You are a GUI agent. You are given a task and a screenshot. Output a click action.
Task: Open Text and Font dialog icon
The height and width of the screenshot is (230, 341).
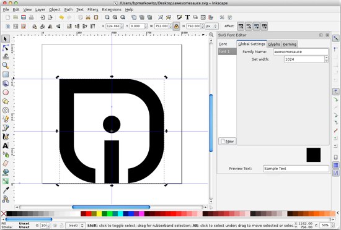tap(187, 17)
